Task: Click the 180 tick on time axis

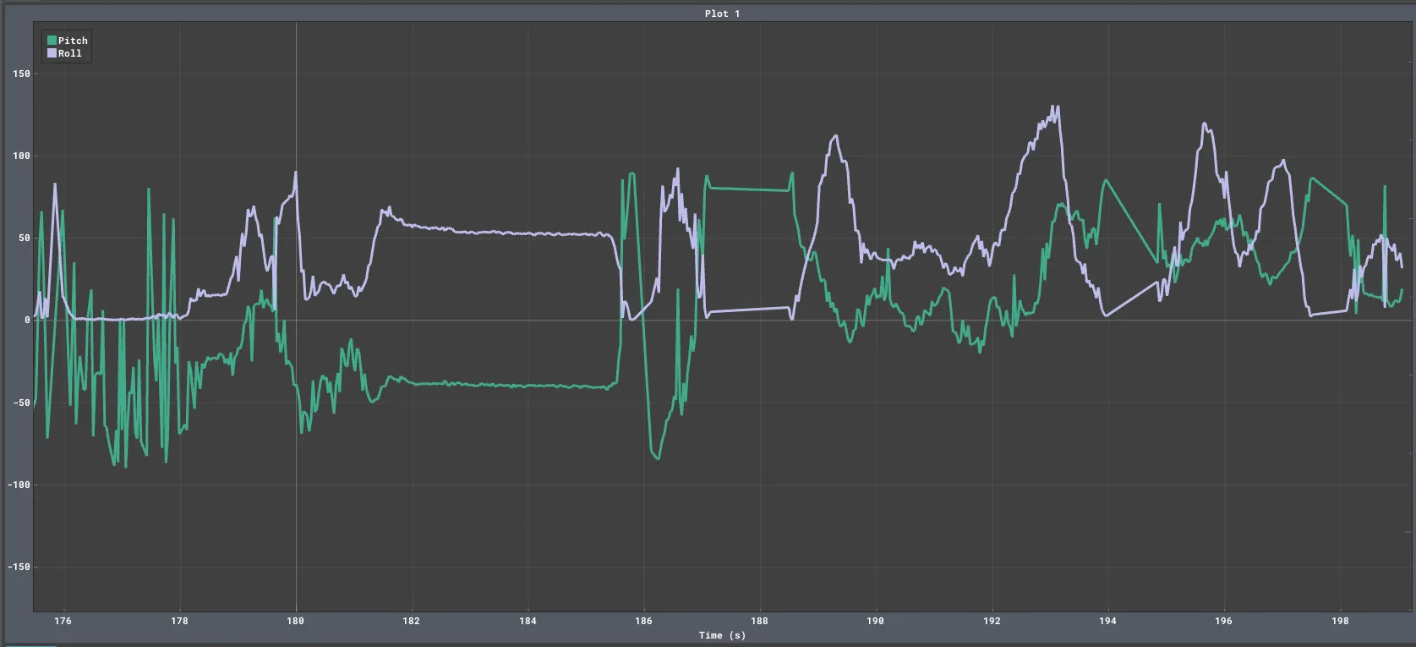Action: (x=295, y=621)
